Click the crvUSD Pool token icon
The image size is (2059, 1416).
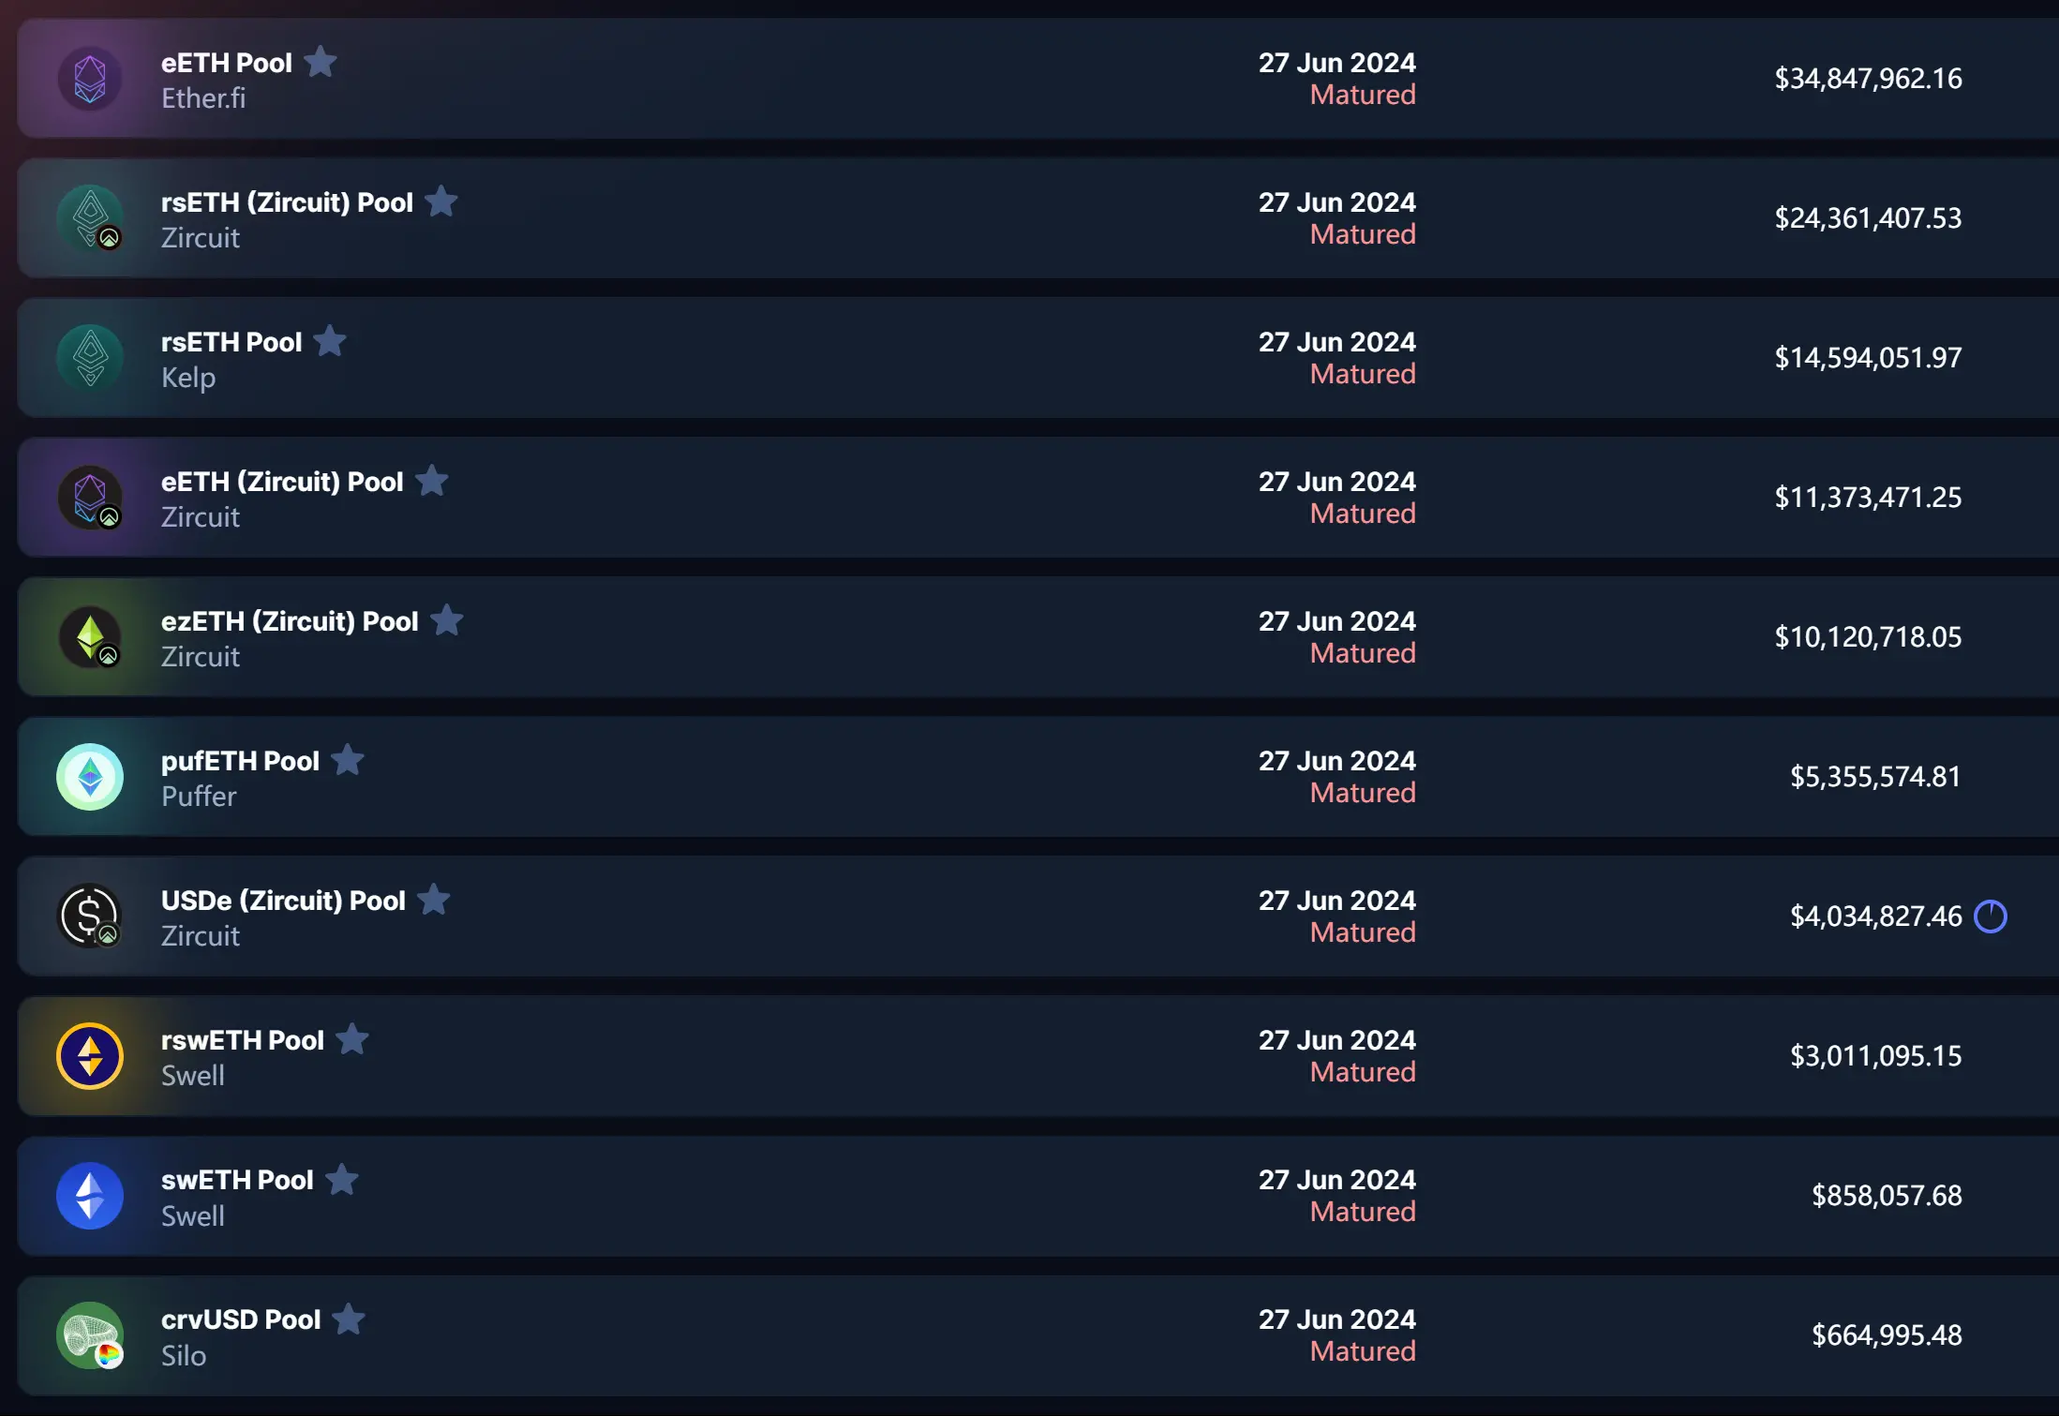pyautogui.click(x=90, y=1335)
